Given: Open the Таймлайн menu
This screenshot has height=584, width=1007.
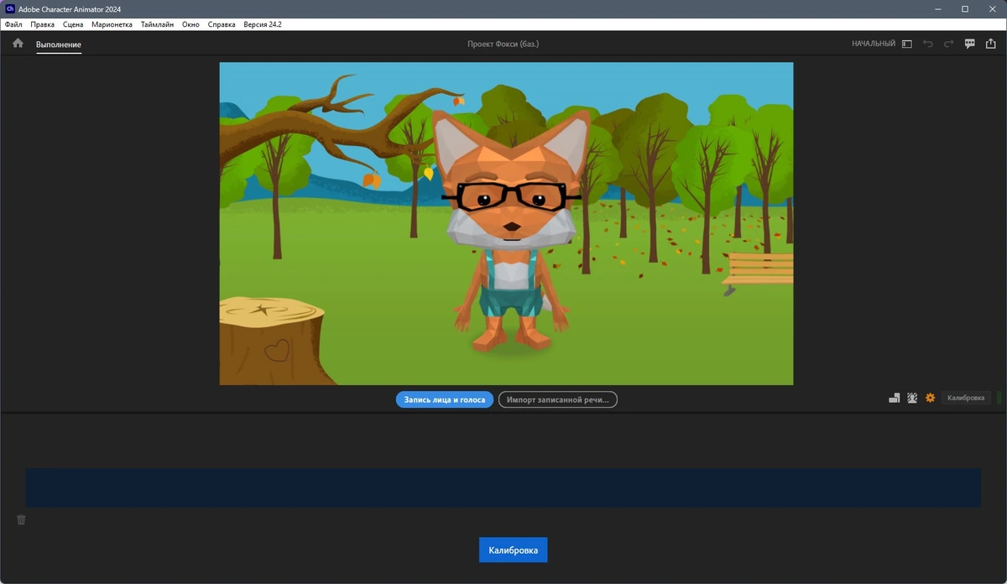Looking at the screenshot, I should coord(157,24).
